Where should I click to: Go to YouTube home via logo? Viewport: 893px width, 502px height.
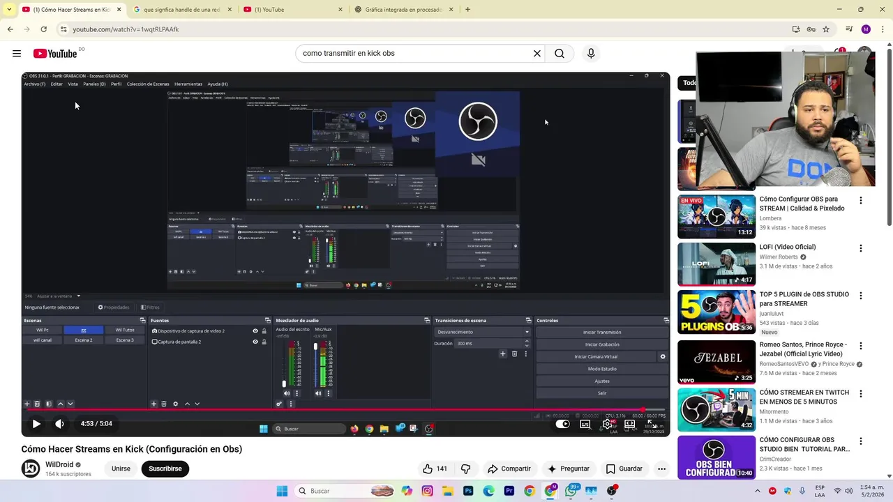click(55, 54)
